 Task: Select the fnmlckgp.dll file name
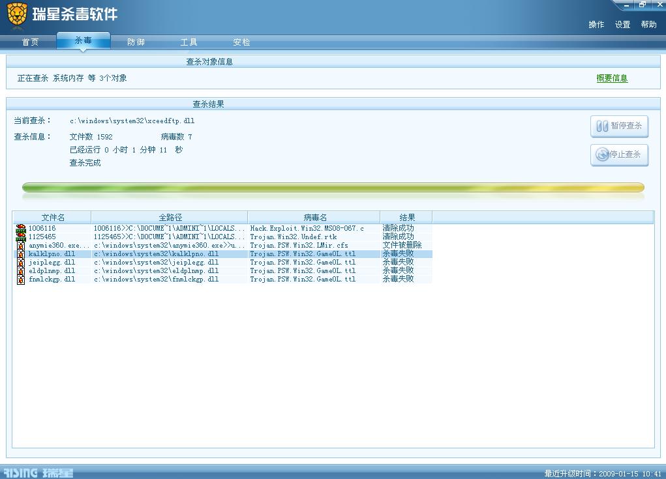click(x=52, y=279)
